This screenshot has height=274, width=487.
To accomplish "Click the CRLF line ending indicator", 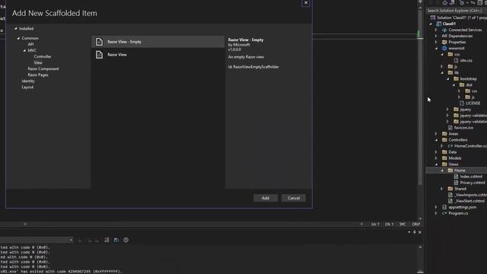I will pos(416,224).
